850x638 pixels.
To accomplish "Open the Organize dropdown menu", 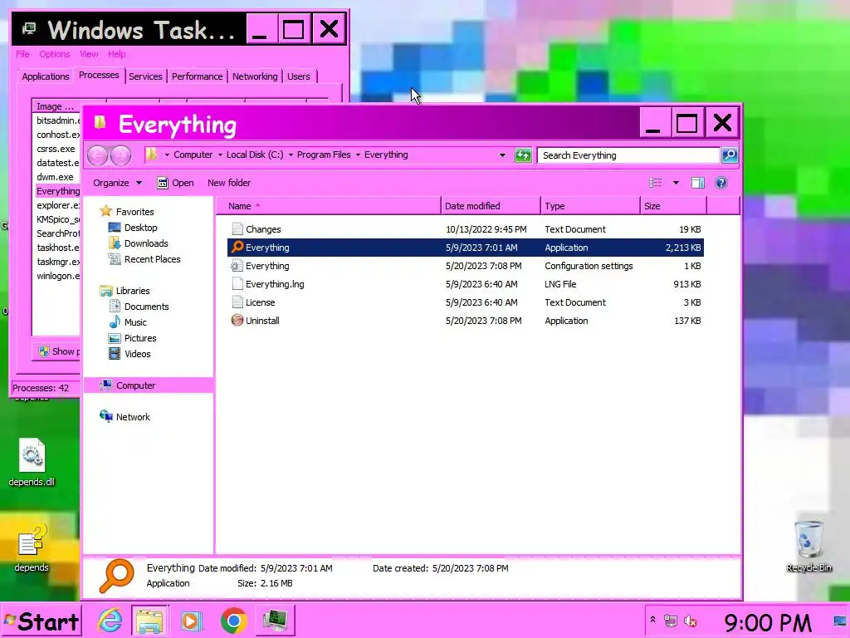I will [117, 183].
